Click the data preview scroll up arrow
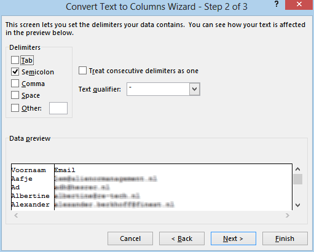The image size is (314, 252). coord(297,169)
